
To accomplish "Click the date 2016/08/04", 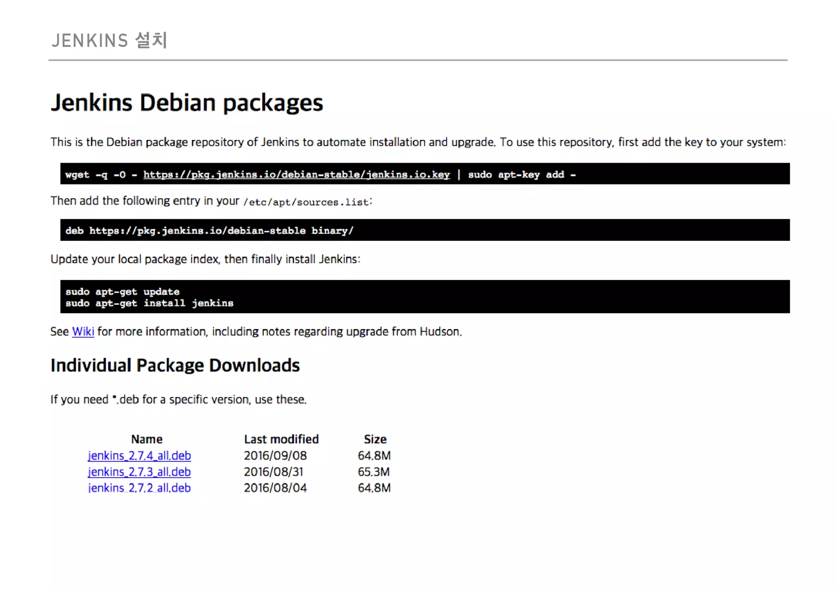I will click(275, 488).
